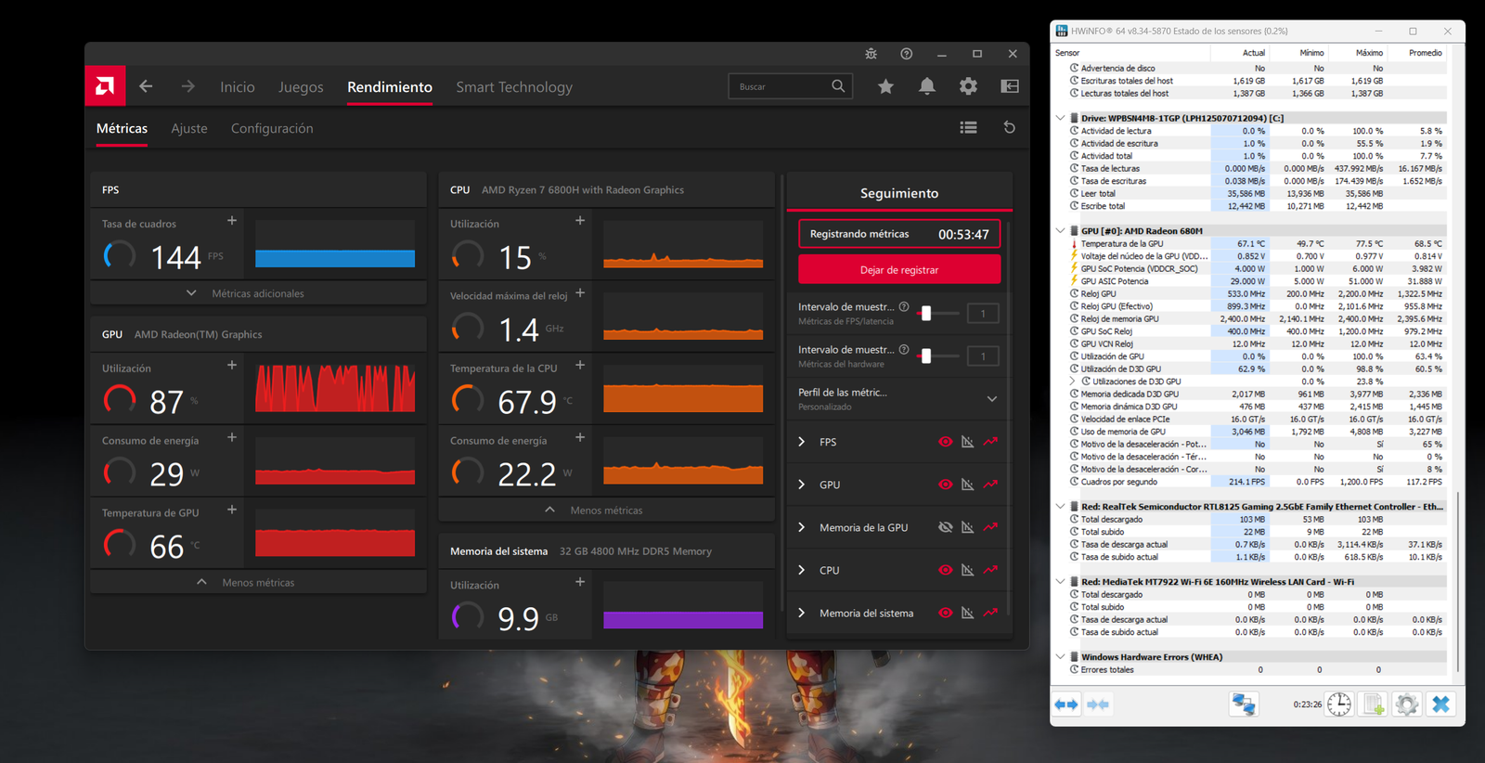The image size is (1485, 763).
Task: Open HWiNFO sensor settings gear
Action: (1406, 705)
